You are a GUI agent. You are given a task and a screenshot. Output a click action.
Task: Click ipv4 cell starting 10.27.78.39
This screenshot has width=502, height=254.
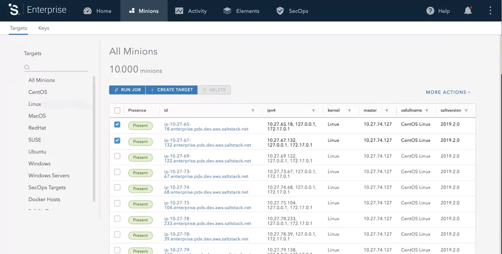coord(292,236)
